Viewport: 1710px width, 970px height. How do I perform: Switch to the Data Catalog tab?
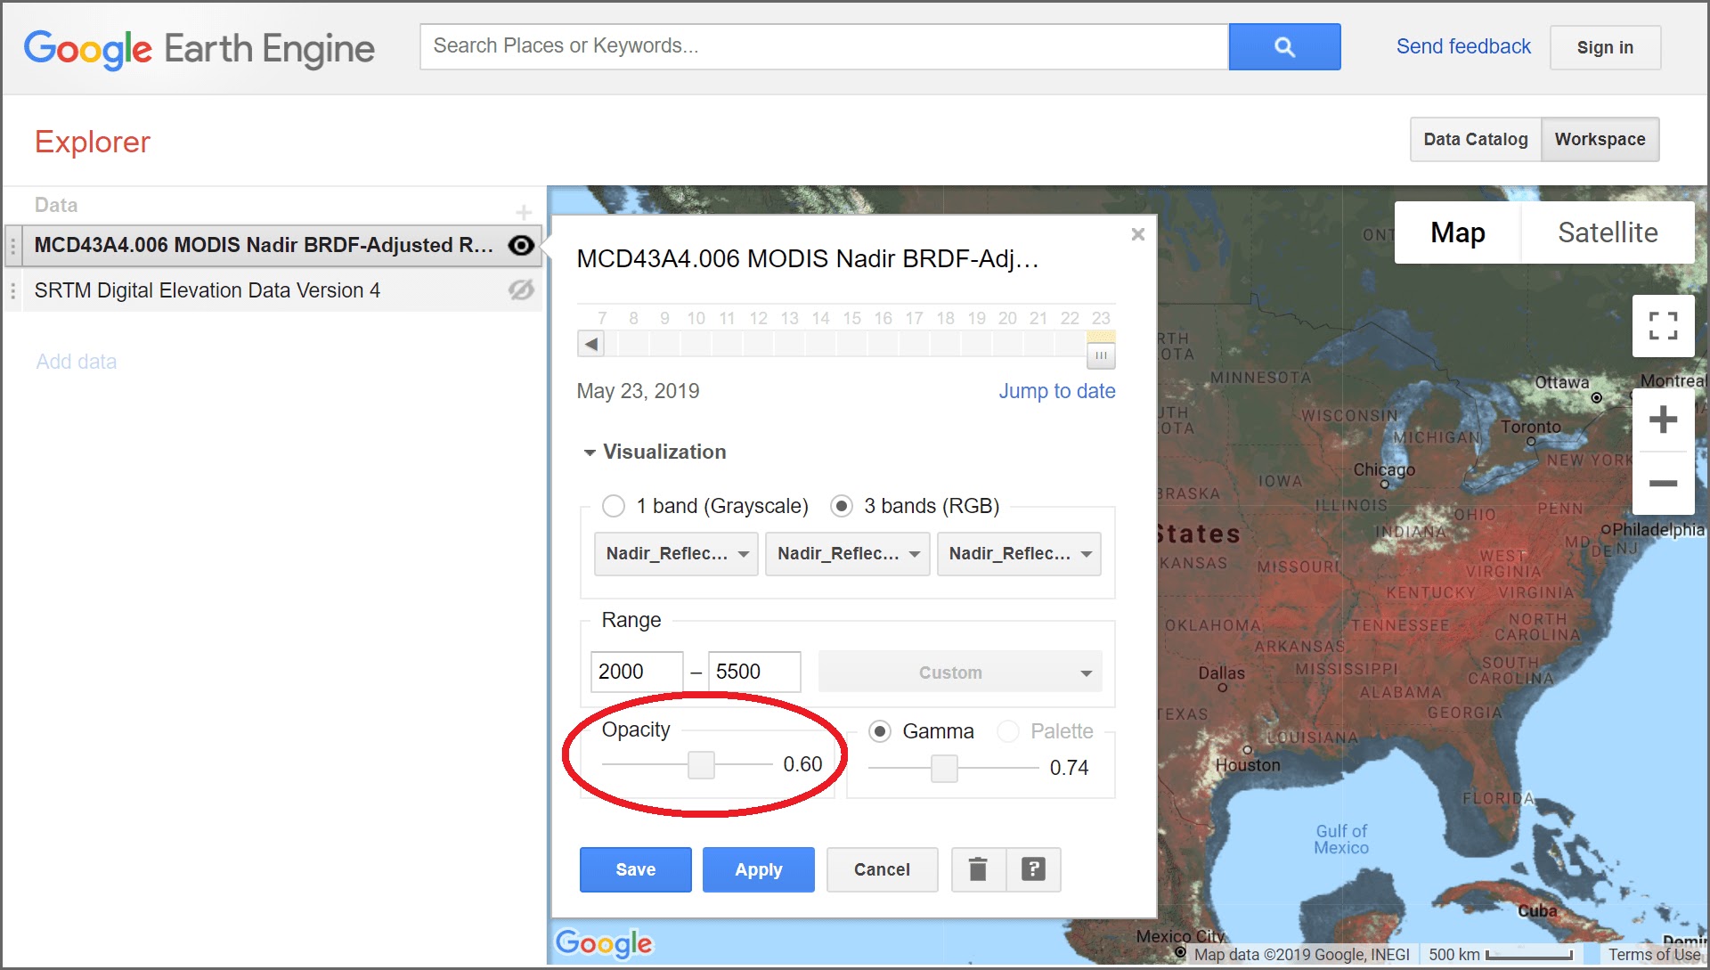[1476, 139]
